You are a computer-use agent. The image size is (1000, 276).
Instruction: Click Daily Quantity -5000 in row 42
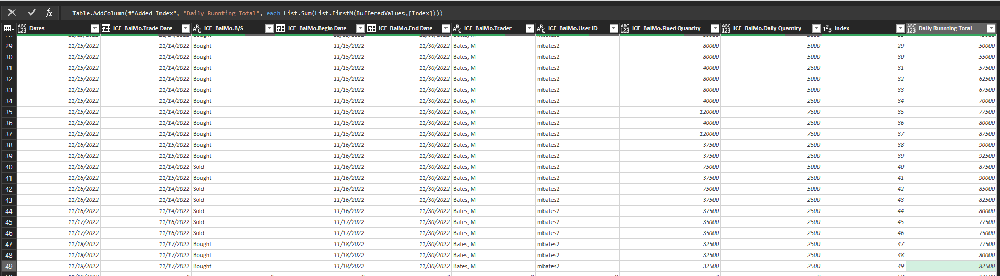point(771,189)
